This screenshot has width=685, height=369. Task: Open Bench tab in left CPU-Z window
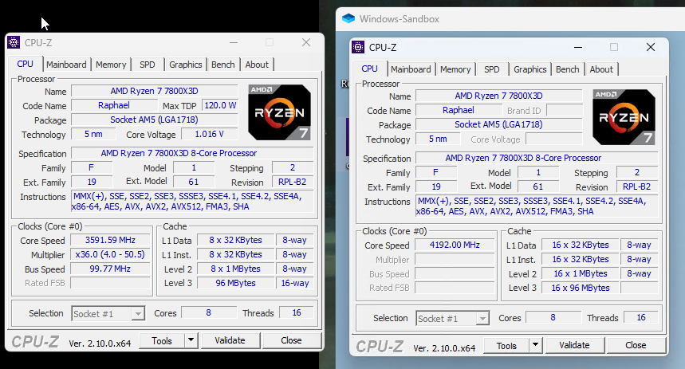[x=223, y=65]
